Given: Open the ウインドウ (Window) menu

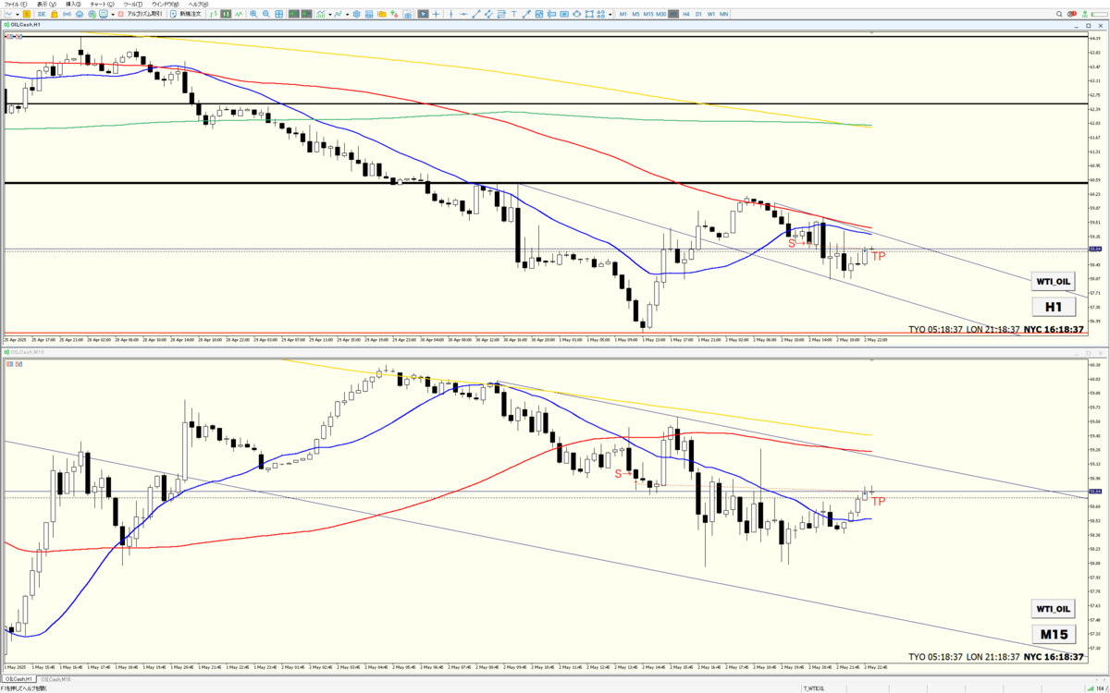Looking at the screenshot, I should pyautogui.click(x=166, y=5).
